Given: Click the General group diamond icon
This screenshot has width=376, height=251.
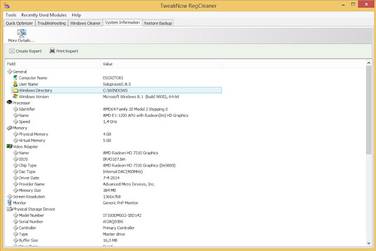Looking at the screenshot, I should point(9,72).
